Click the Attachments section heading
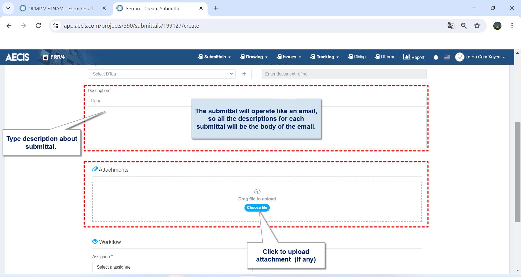Image resolution: width=521 pixels, height=277 pixels. [x=113, y=170]
